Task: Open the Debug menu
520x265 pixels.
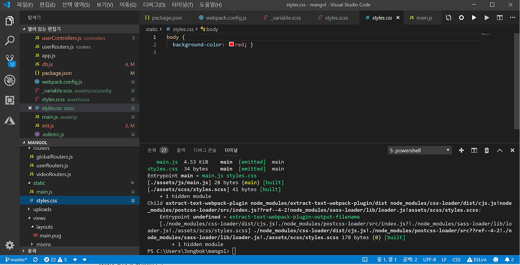Action: click(154, 5)
